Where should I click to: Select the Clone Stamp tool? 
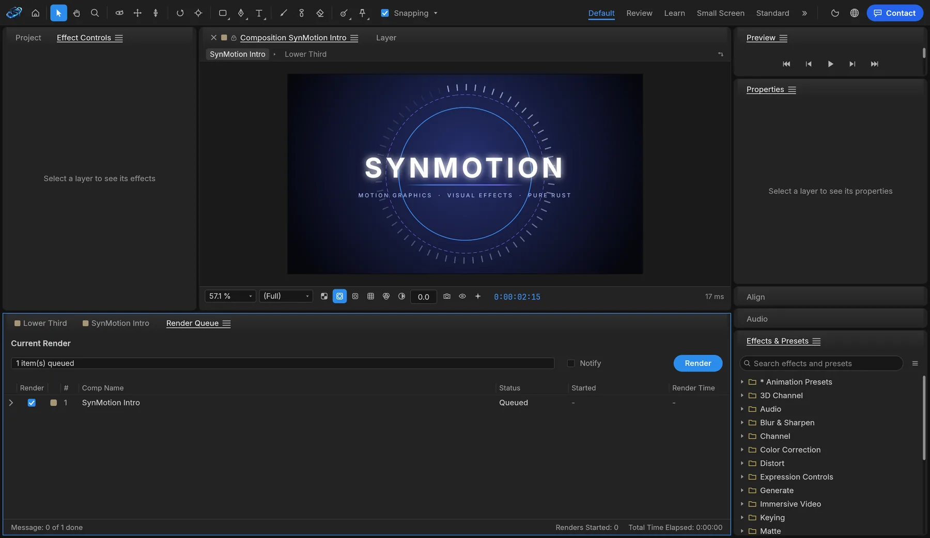coord(302,13)
